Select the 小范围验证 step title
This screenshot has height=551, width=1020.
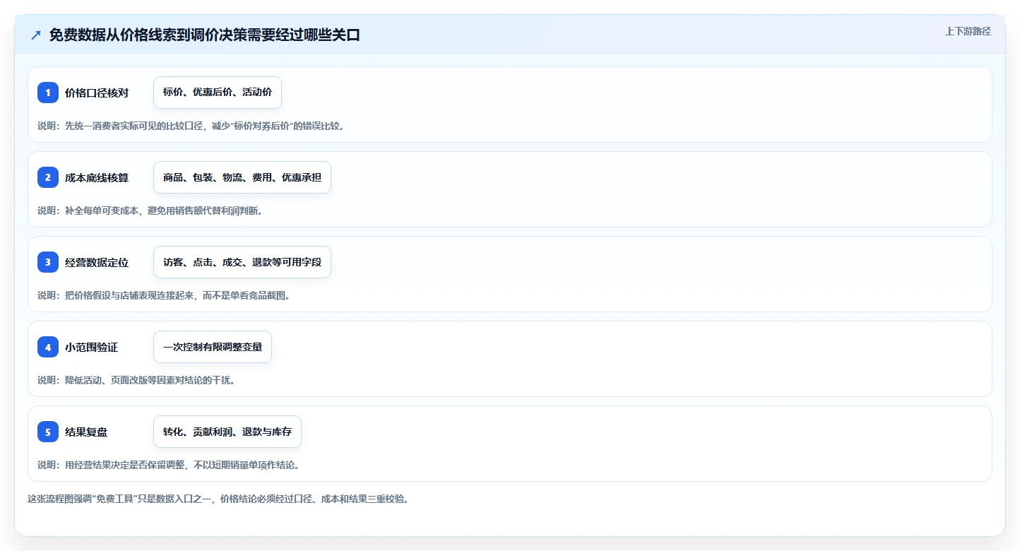[92, 347]
